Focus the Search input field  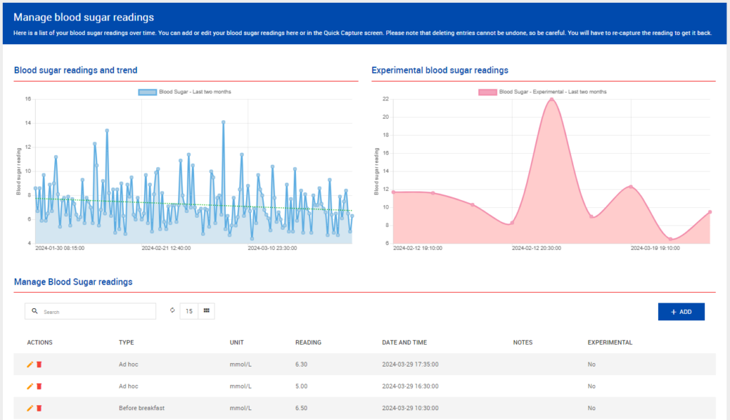[91, 311]
